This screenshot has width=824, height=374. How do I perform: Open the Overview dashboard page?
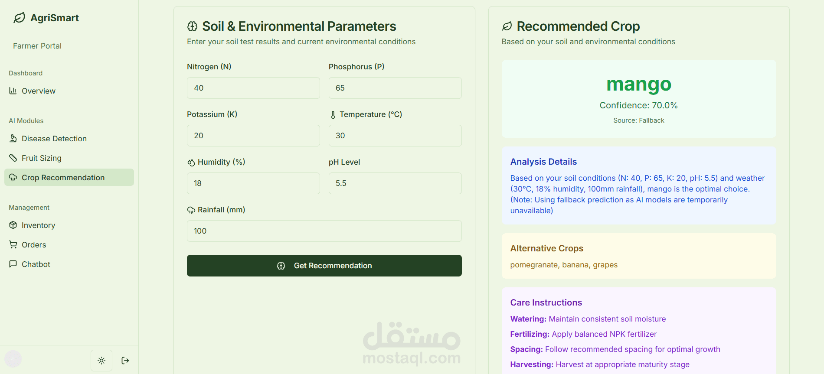click(x=69, y=91)
